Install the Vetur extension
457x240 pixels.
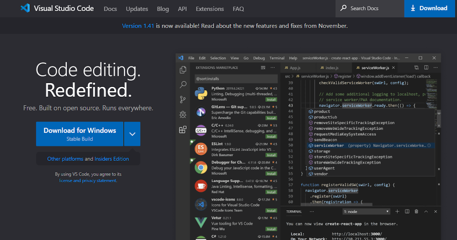[272, 229]
